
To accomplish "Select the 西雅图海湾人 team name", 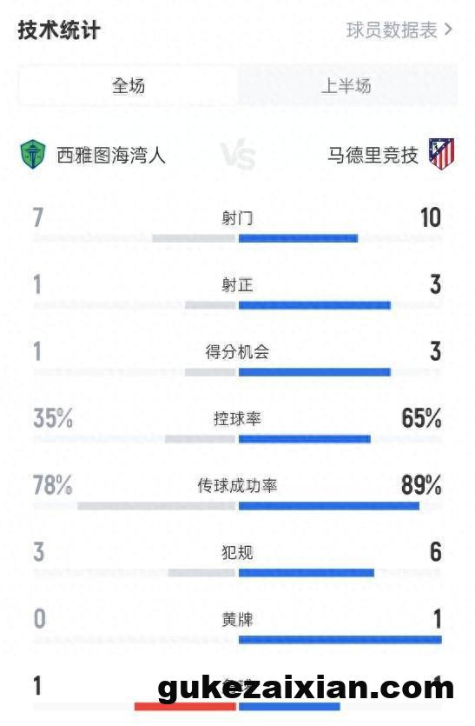I will [111, 155].
